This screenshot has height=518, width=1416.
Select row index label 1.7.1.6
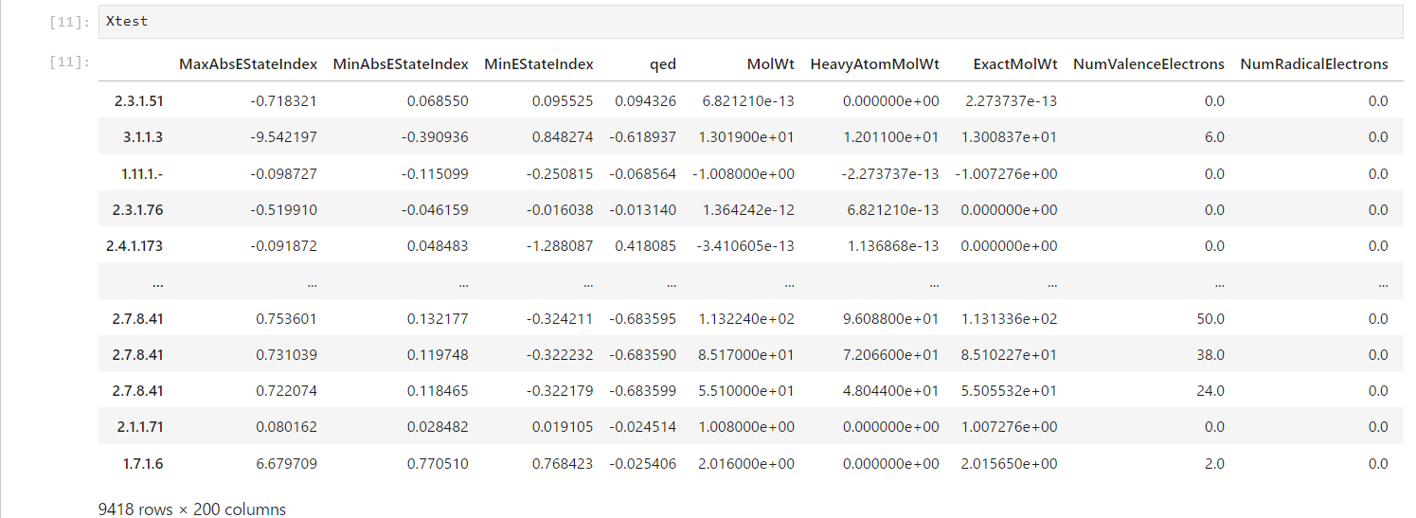coord(144,464)
